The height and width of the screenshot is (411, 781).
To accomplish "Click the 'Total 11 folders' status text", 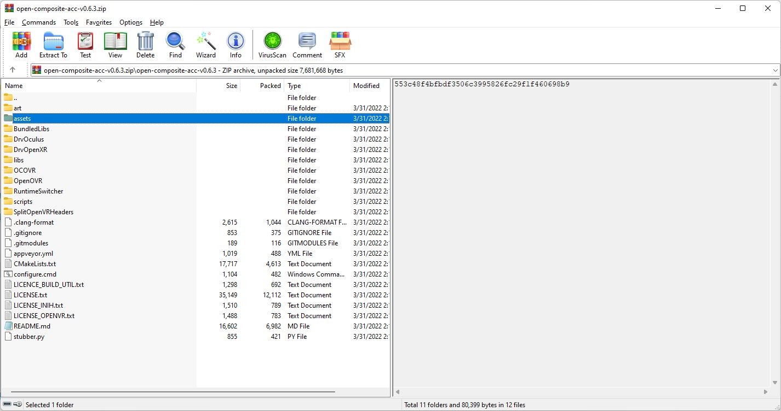I will 464,405.
